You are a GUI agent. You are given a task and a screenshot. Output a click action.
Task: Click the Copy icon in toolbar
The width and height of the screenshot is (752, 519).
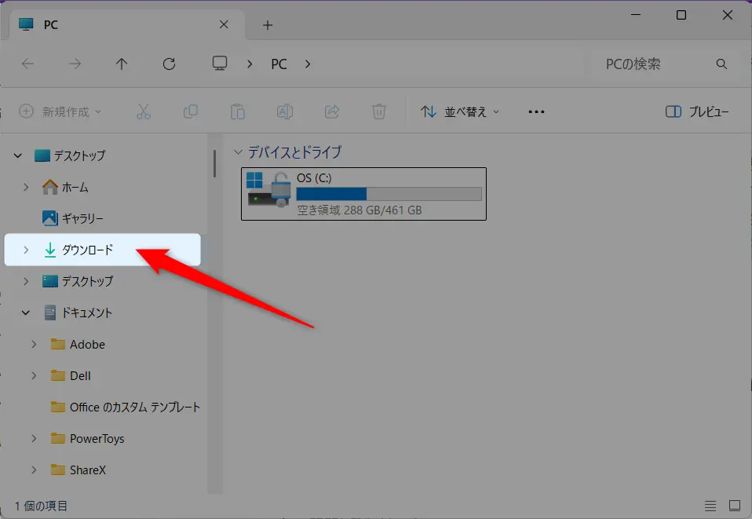pos(190,111)
